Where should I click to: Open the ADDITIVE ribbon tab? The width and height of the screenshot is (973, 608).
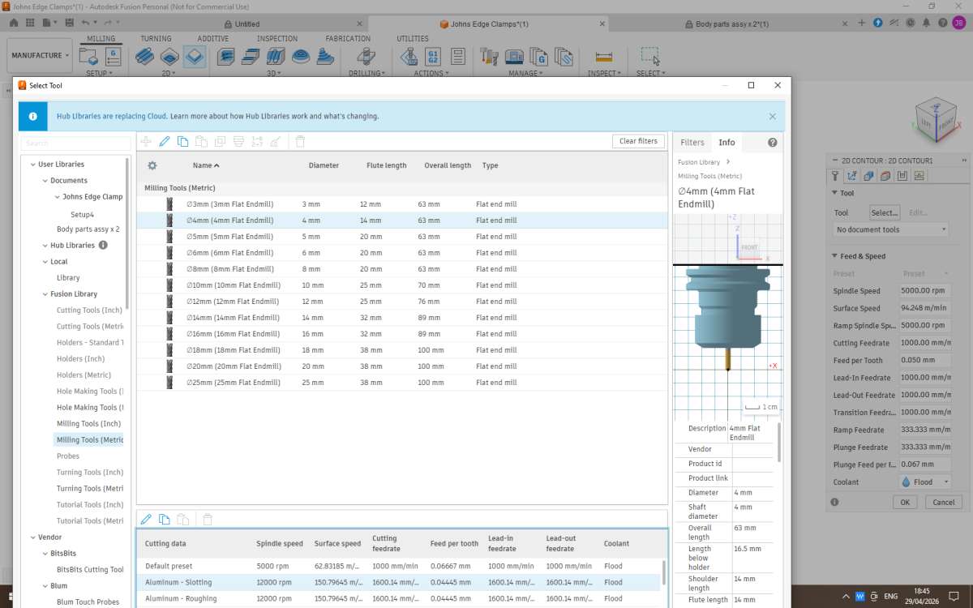coord(213,38)
